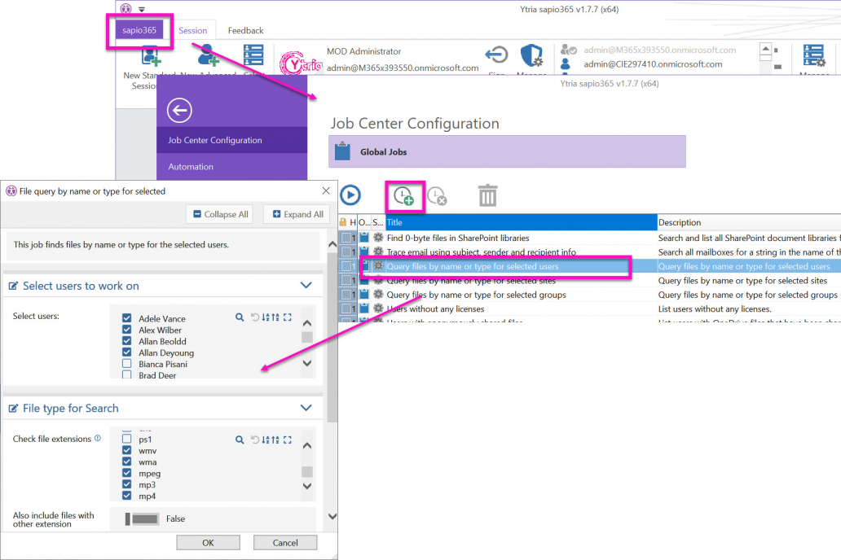
Task: Uncheck Allan Deyoung checkbox
Action: pos(126,352)
